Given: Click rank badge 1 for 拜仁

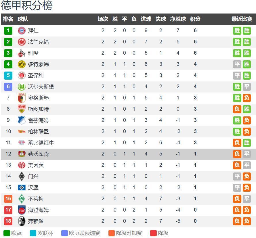Looking at the screenshot, I should pyautogui.click(x=8, y=30).
